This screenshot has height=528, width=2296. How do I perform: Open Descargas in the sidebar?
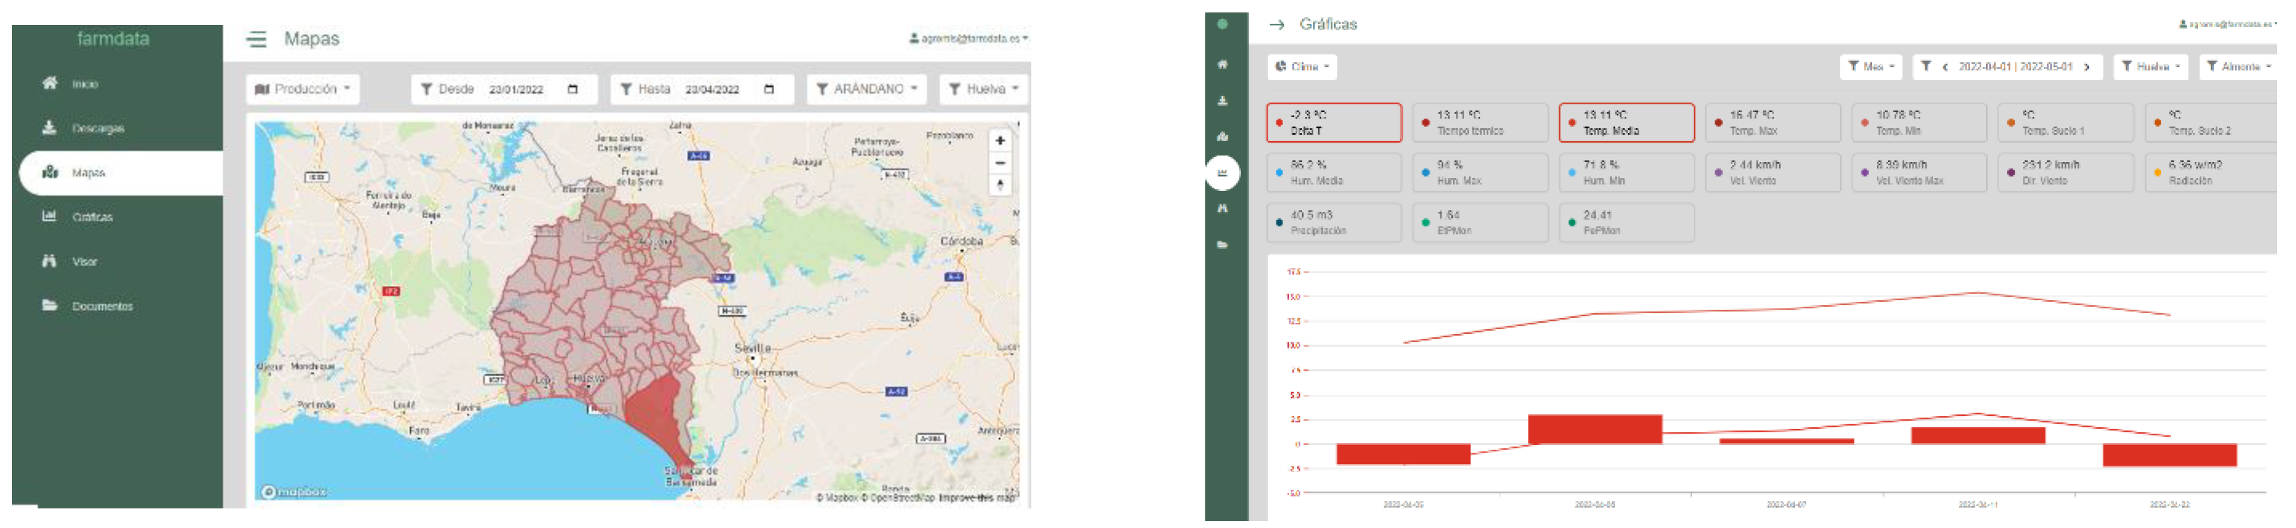click(x=97, y=128)
